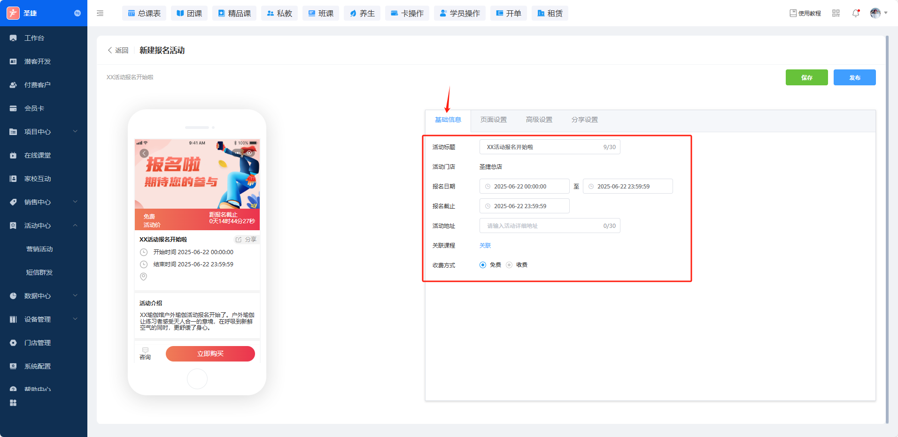
Task: Click the green 保存 button
Action: coord(806,77)
